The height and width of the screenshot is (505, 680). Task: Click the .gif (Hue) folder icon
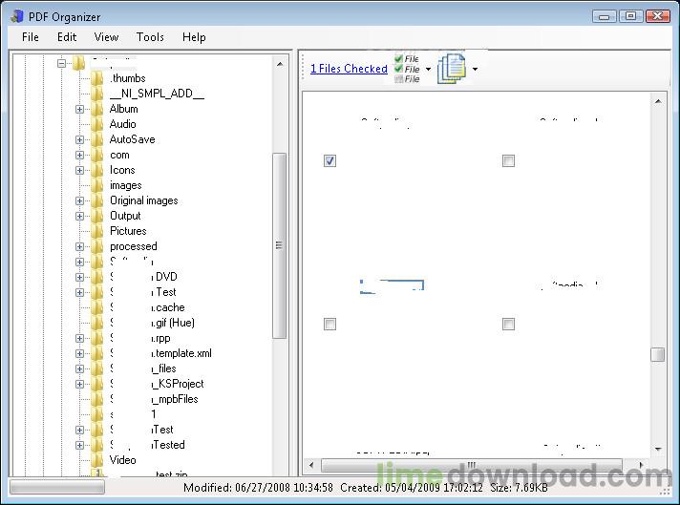[x=97, y=323]
